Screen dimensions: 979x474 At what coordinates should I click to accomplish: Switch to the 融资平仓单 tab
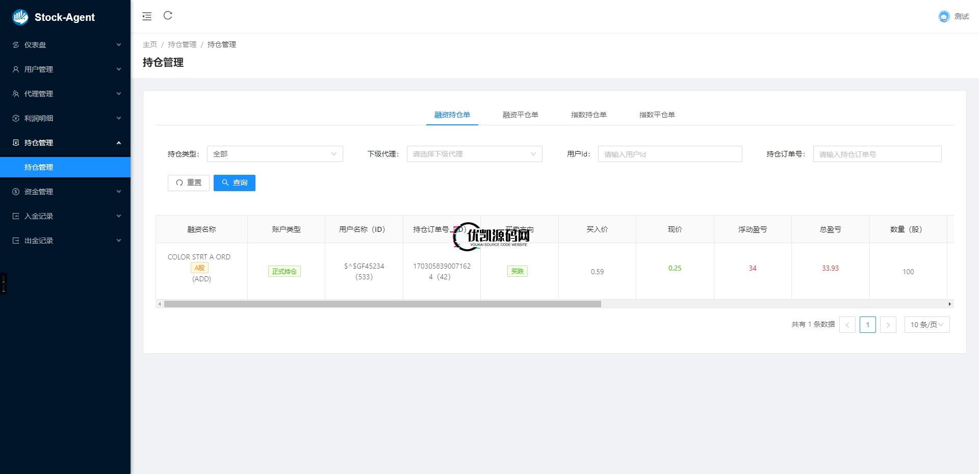pyautogui.click(x=520, y=115)
